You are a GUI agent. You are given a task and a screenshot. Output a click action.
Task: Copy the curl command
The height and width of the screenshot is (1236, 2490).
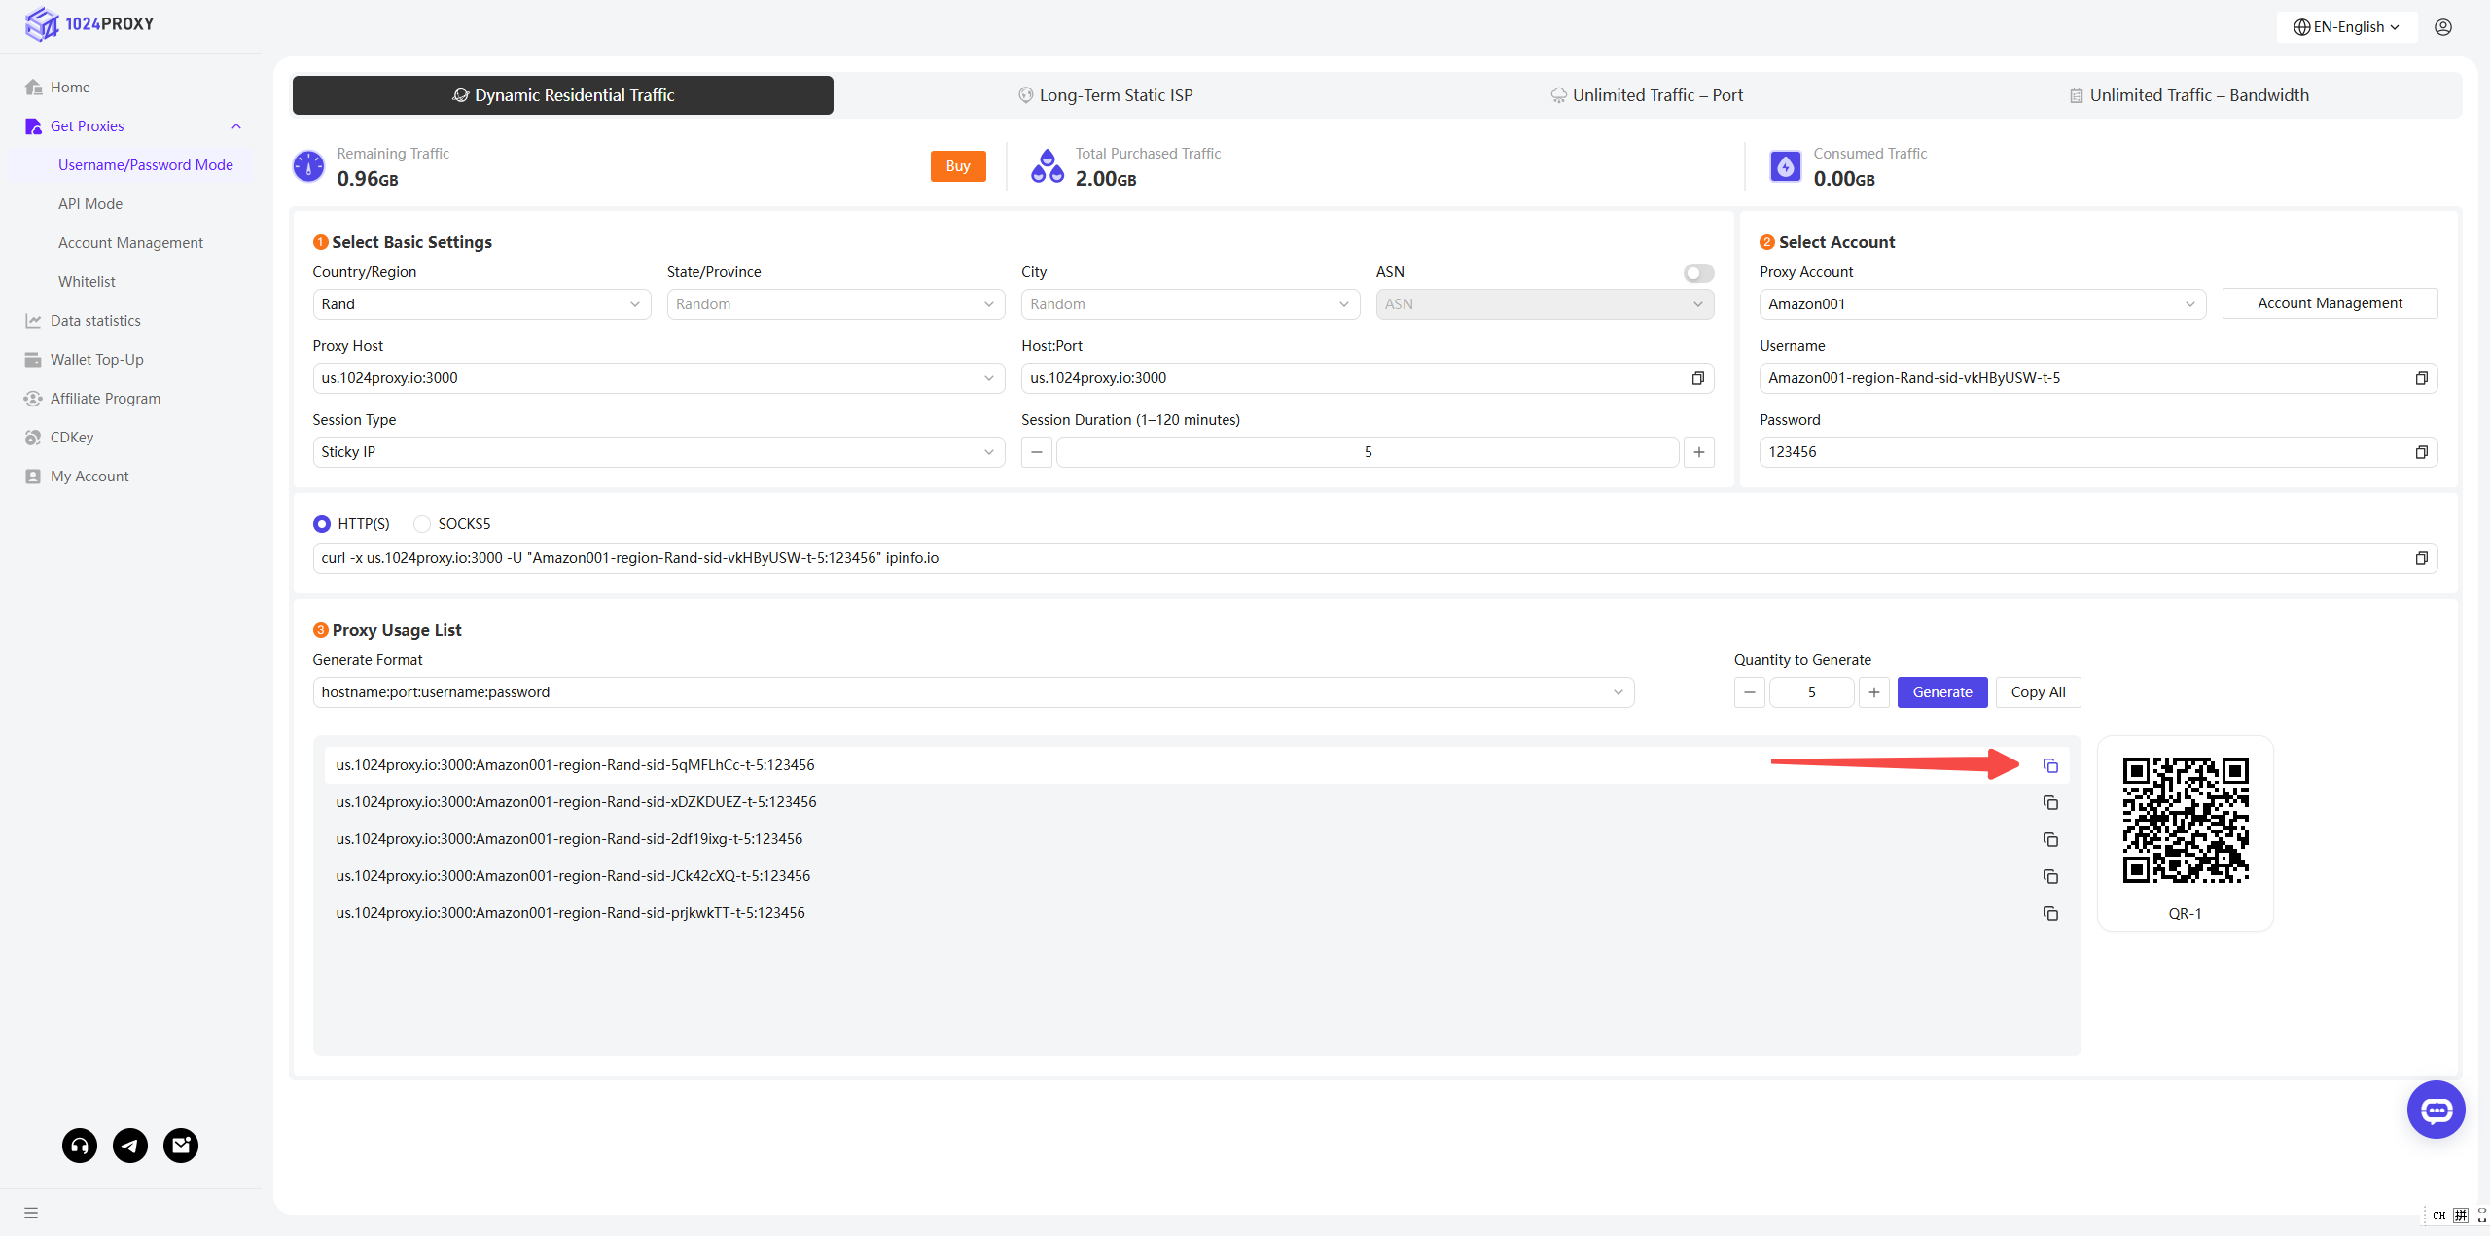[2421, 558]
